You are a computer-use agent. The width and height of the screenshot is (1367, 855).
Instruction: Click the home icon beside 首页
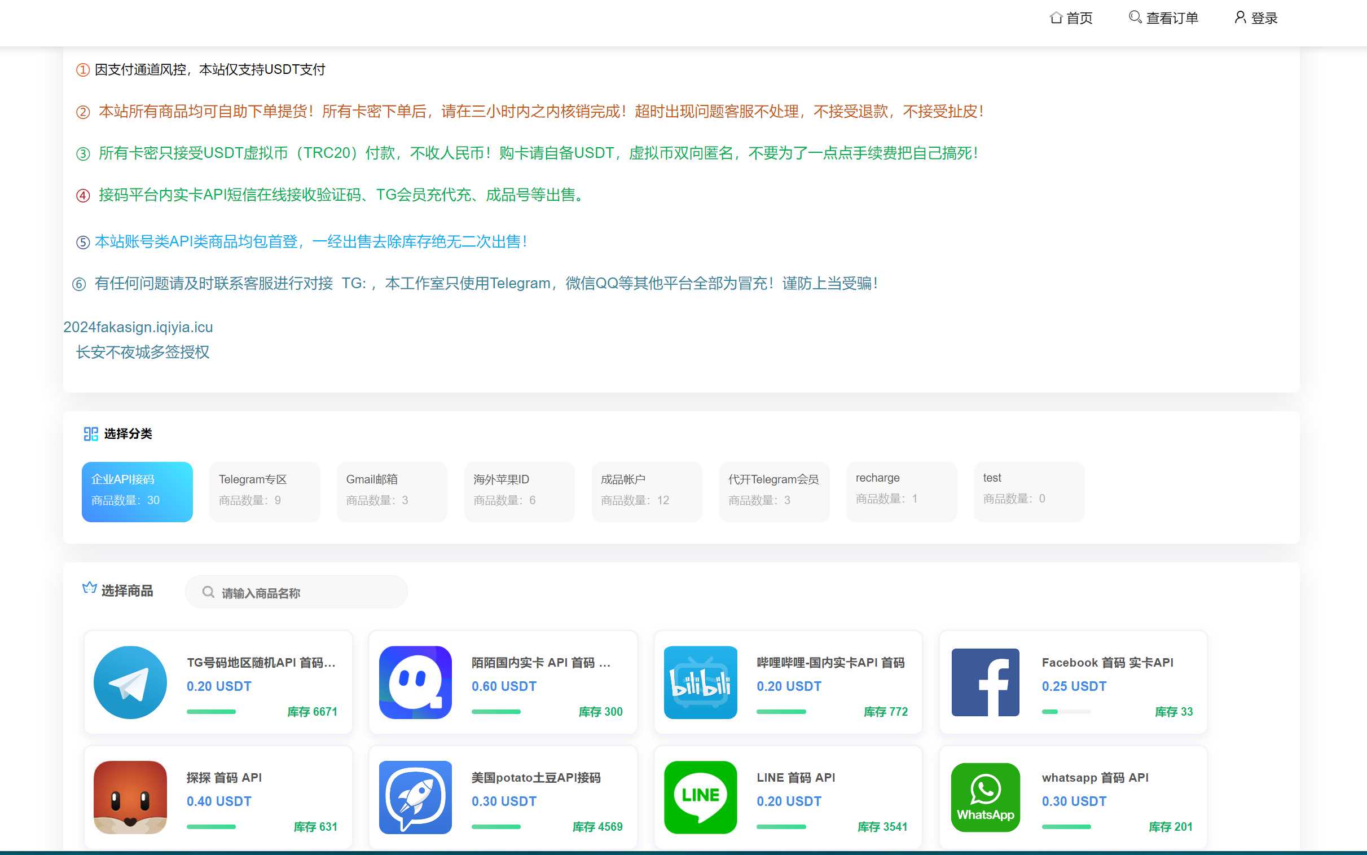(x=1056, y=17)
